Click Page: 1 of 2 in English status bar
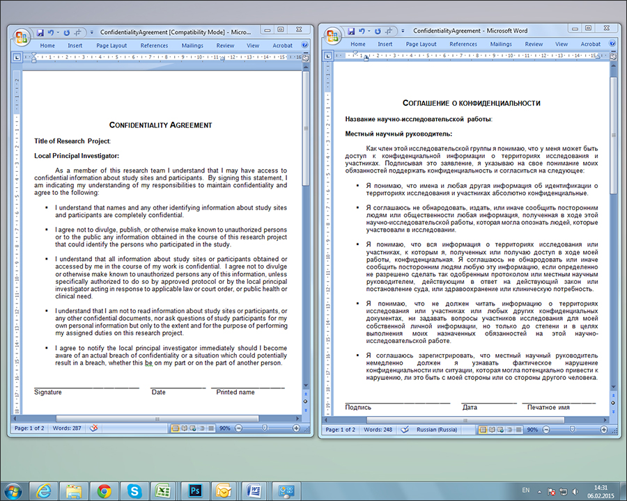The width and height of the screenshot is (627, 501). pos(29,429)
